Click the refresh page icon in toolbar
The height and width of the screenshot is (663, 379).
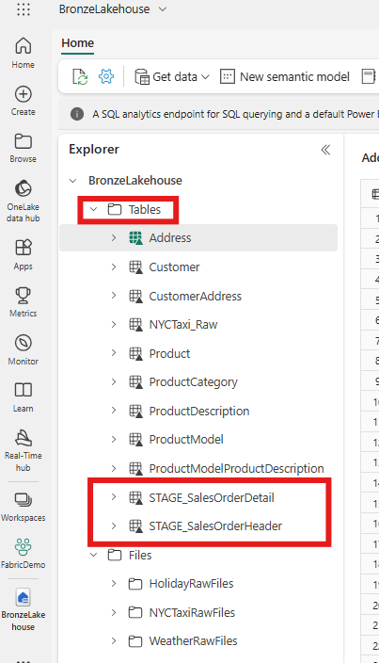(x=80, y=77)
